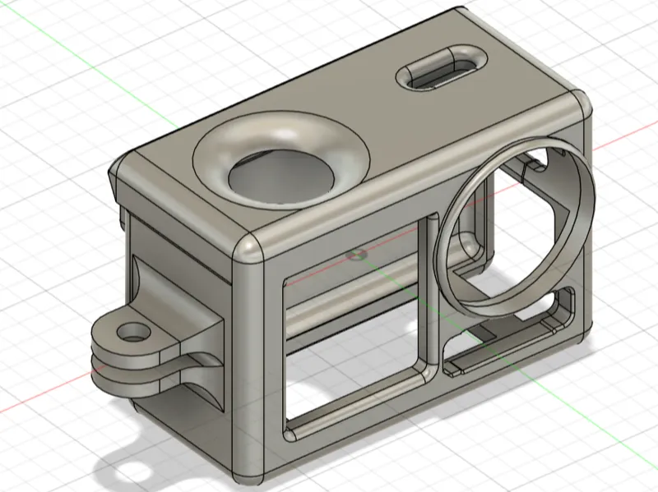Select the origin point at model center
The height and width of the screenshot is (492, 658).
click(x=357, y=254)
